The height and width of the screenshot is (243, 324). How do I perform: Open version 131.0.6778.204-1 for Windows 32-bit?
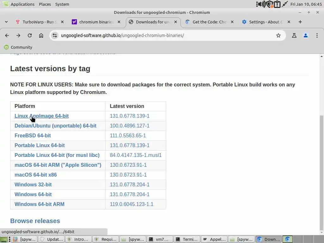coord(129,185)
